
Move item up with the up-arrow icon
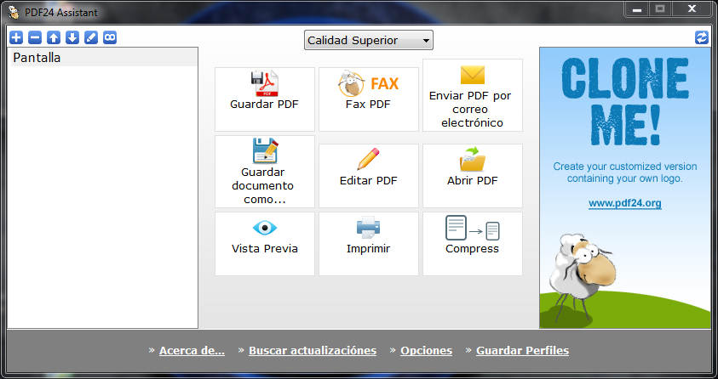tap(54, 37)
